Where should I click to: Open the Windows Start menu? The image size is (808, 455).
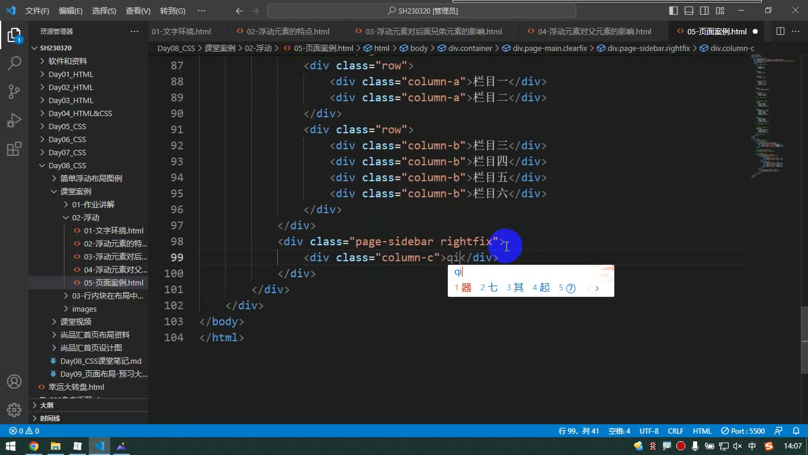coord(11,446)
